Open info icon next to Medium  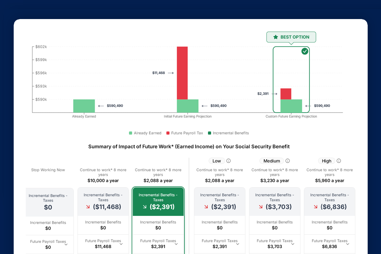tap(288, 161)
